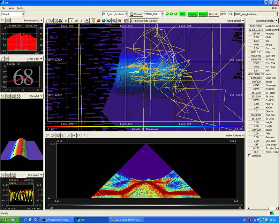Open the Tools menu
This screenshot has height=223, width=279.
(20, 8)
